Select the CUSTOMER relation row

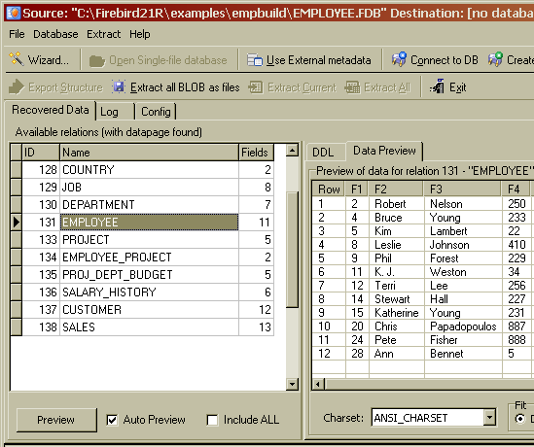[142, 310]
